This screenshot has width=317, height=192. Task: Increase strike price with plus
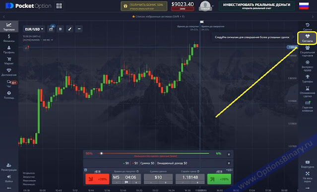tap(197, 182)
